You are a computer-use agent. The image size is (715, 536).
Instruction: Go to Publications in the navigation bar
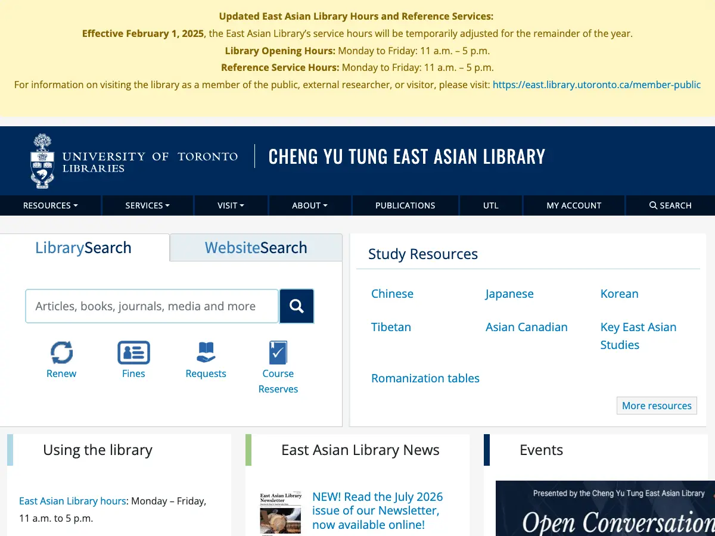(x=405, y=205)
